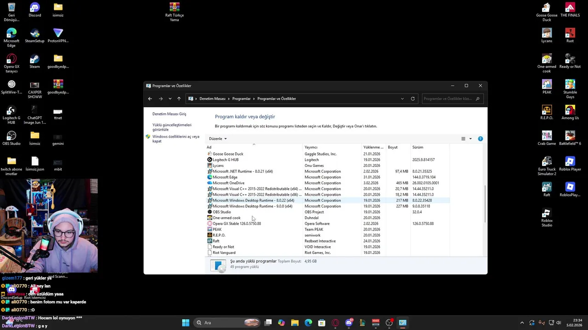Image resolution: width=588 pixels, height=330 pixels.
Task: Open Discord from the taskbar
Action: [x=349, y=323]
